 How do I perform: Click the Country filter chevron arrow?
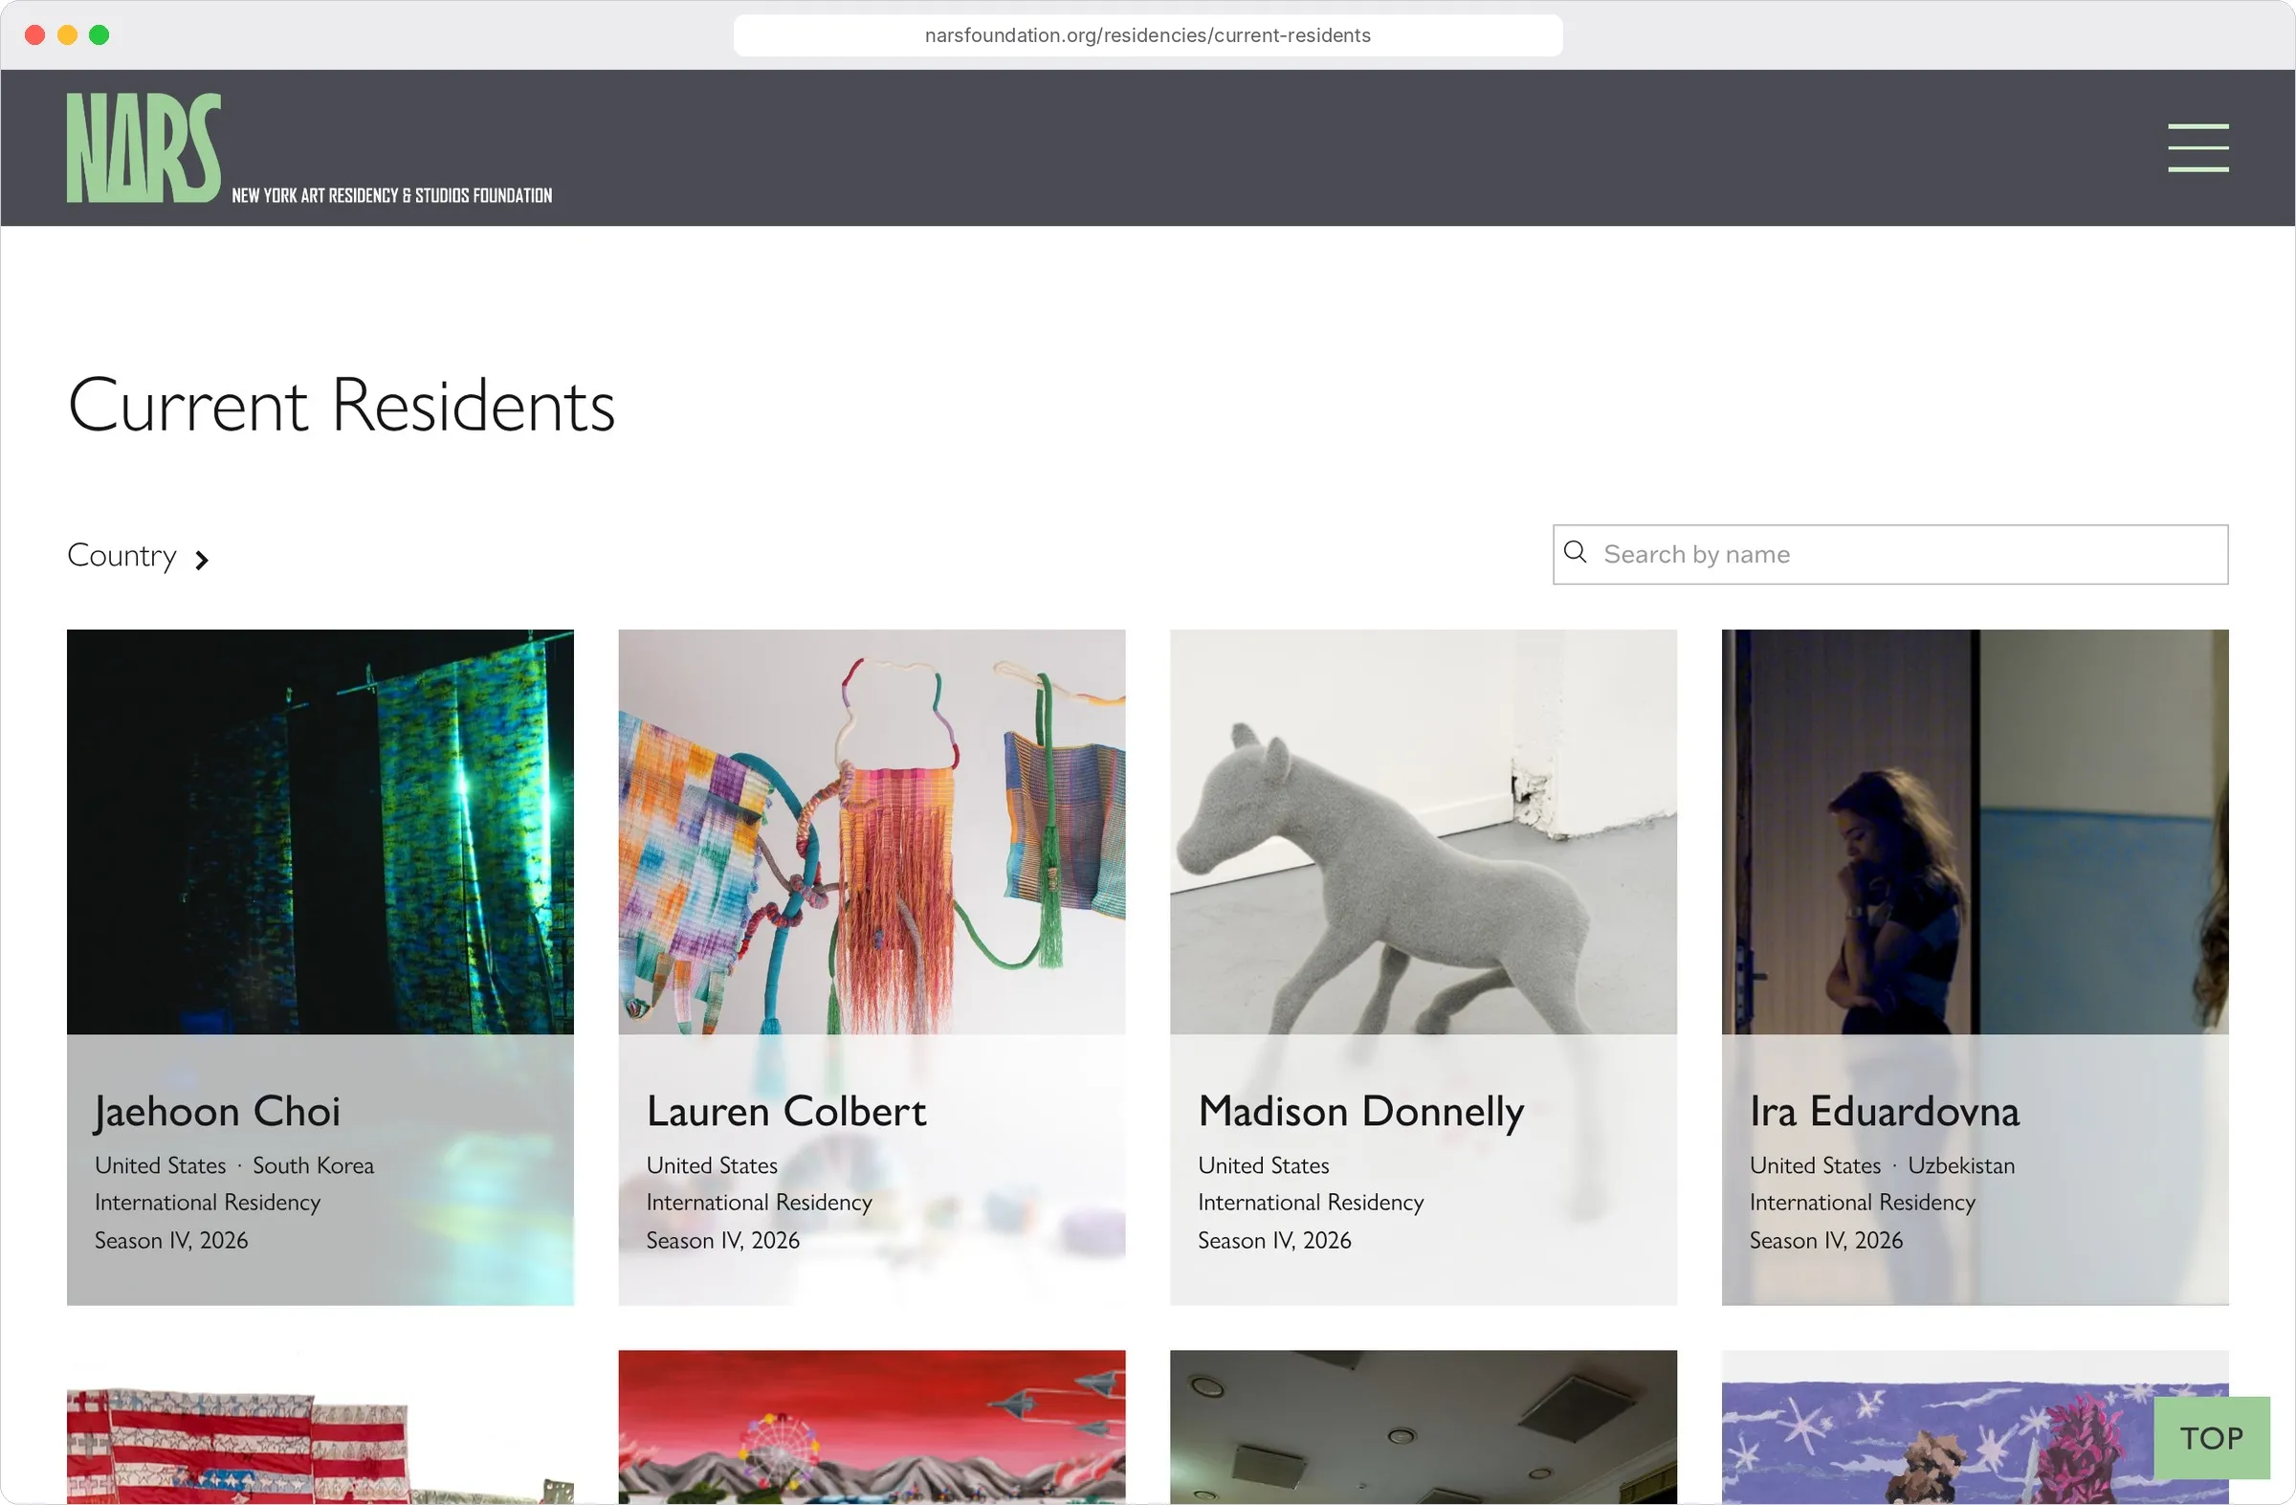202,561
